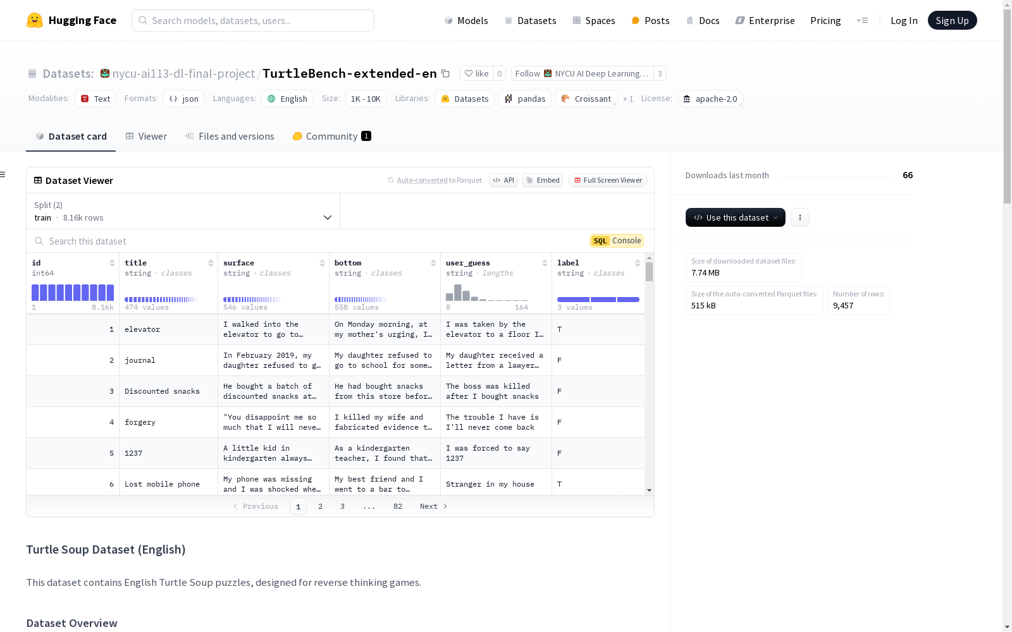Open the Files and versions tab
Screen dimensions: 1012x632
pos(230,137)
